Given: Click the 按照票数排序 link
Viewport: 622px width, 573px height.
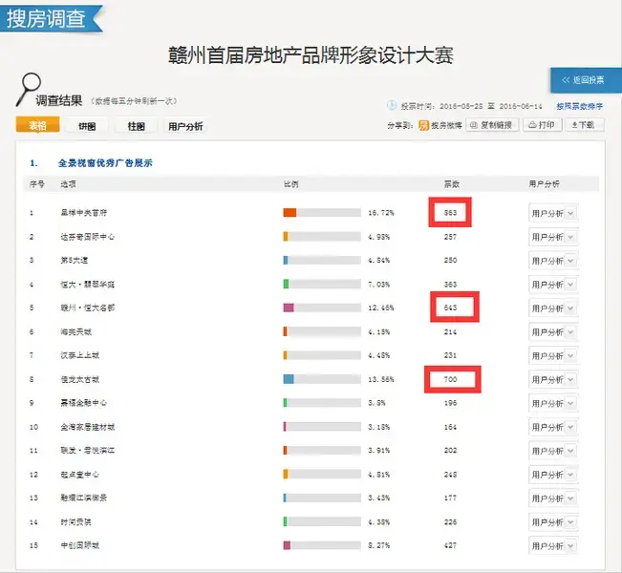Looking at the screenshot, I should [x=579, y=106].
